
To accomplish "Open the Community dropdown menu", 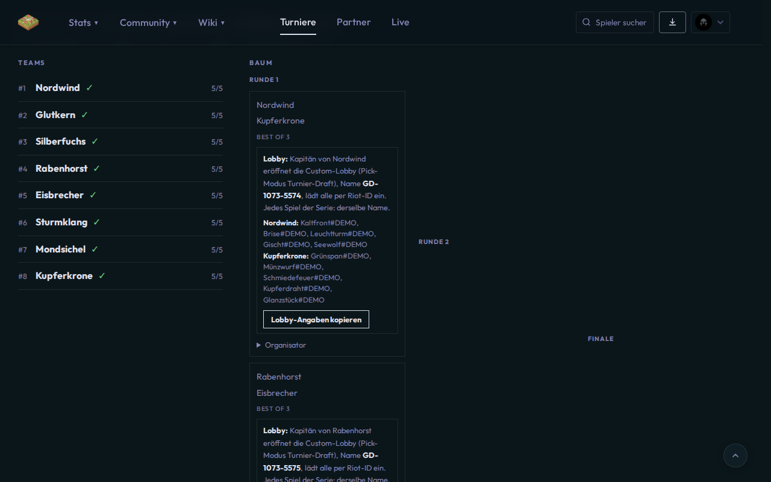I will coord(148,22).
